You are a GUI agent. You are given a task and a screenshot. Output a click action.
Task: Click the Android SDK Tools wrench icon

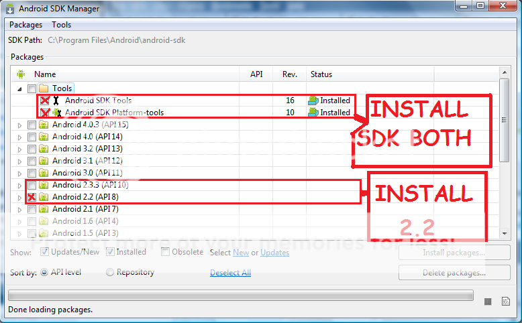click(56, 101)
